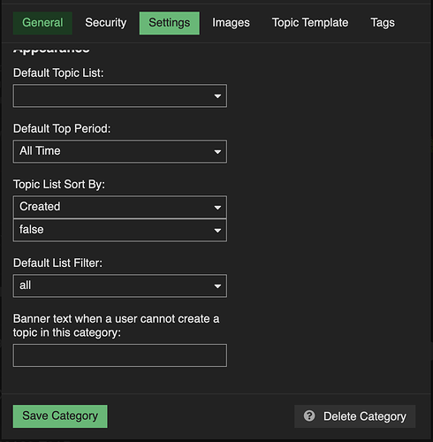433x442 pixels.
Task: Open the Topic Template tab
Action: tap(310, 23)
